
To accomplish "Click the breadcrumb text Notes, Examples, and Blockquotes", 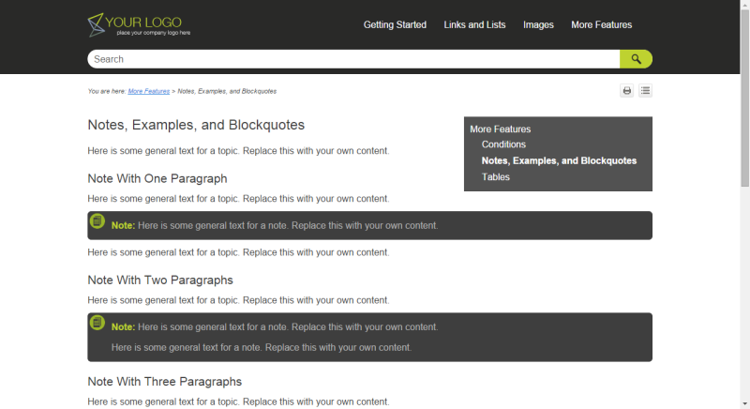I will pyautogui.click(x=227, y=91).
